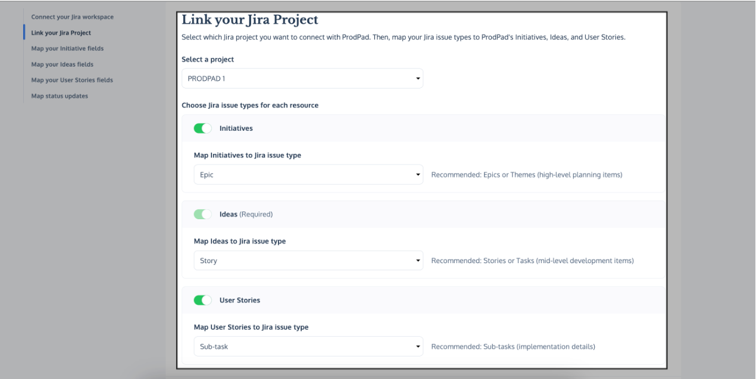Image resolution: width=756 pixels, height=379 pixels.
Task: Click the Recommended: Stories or Tasks hint
Action: coord(532,261)
